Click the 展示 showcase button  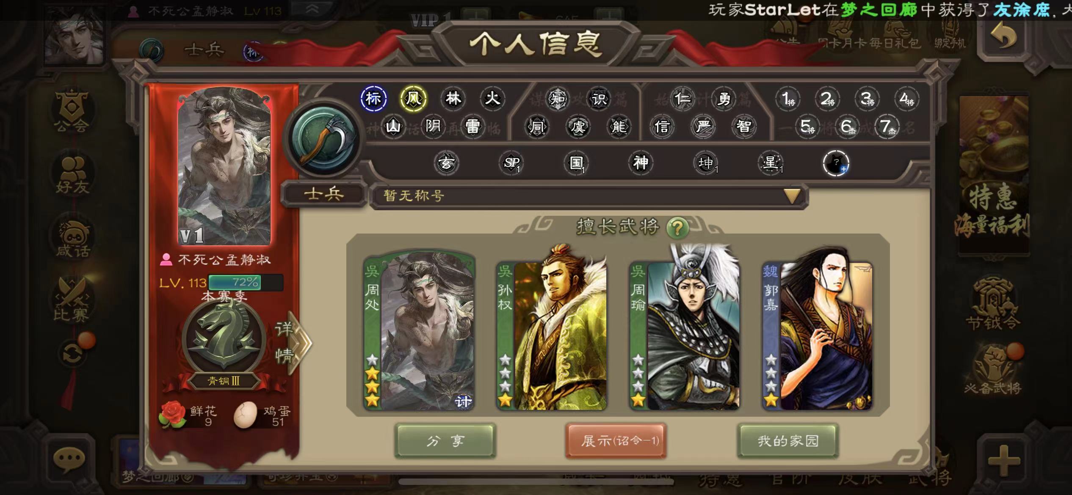click(616, 441)
